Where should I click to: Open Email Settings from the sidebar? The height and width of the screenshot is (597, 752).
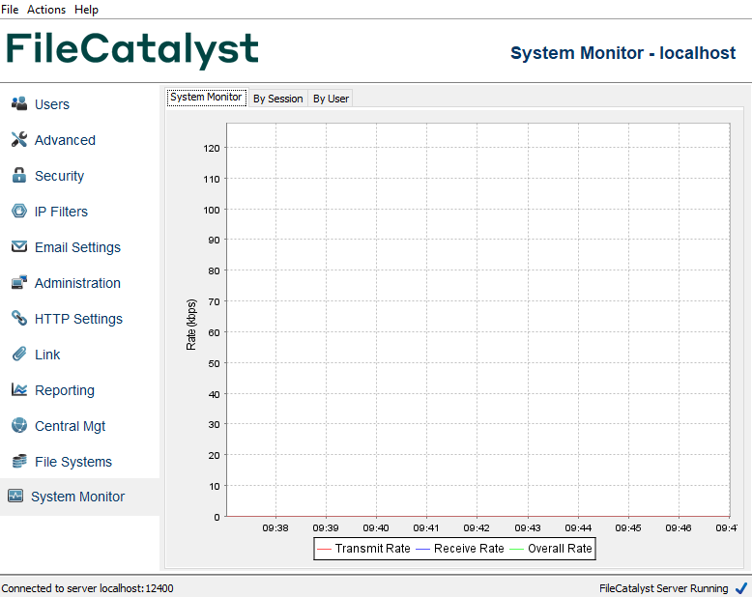click(x=77, y=247)
